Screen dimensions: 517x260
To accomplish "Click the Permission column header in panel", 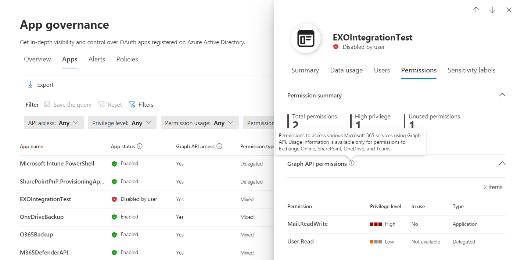I will tap(299, 206).
